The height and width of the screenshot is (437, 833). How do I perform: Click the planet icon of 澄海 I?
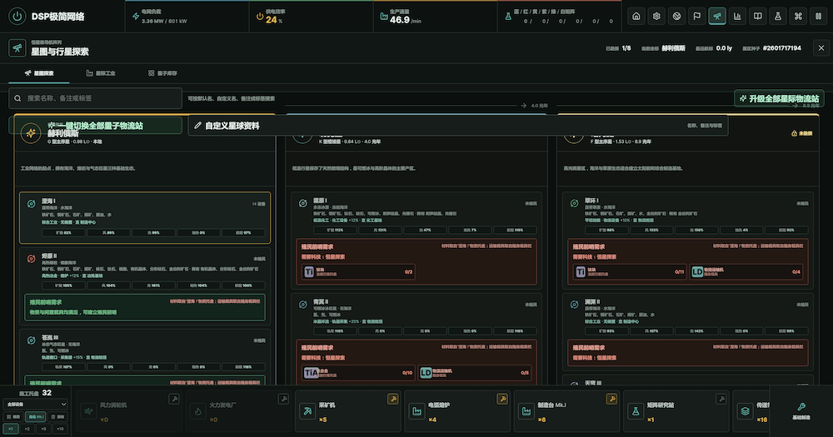click(32, 203)
